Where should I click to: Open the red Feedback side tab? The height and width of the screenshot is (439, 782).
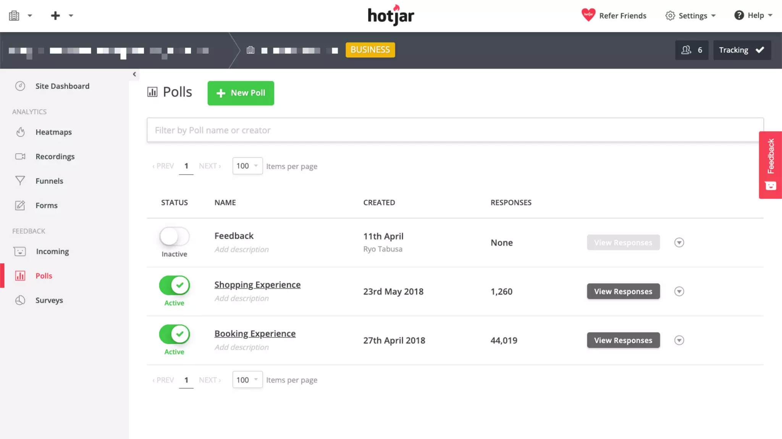tap(771, 165)
